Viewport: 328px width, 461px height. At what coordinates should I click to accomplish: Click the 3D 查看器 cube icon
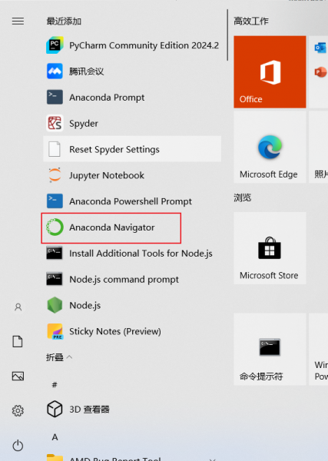55,409
